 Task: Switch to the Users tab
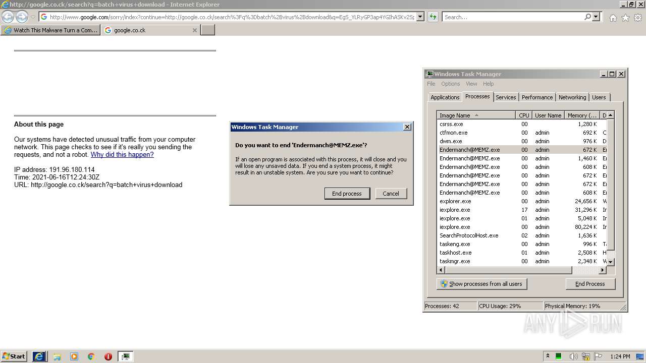tap(599, 97)
